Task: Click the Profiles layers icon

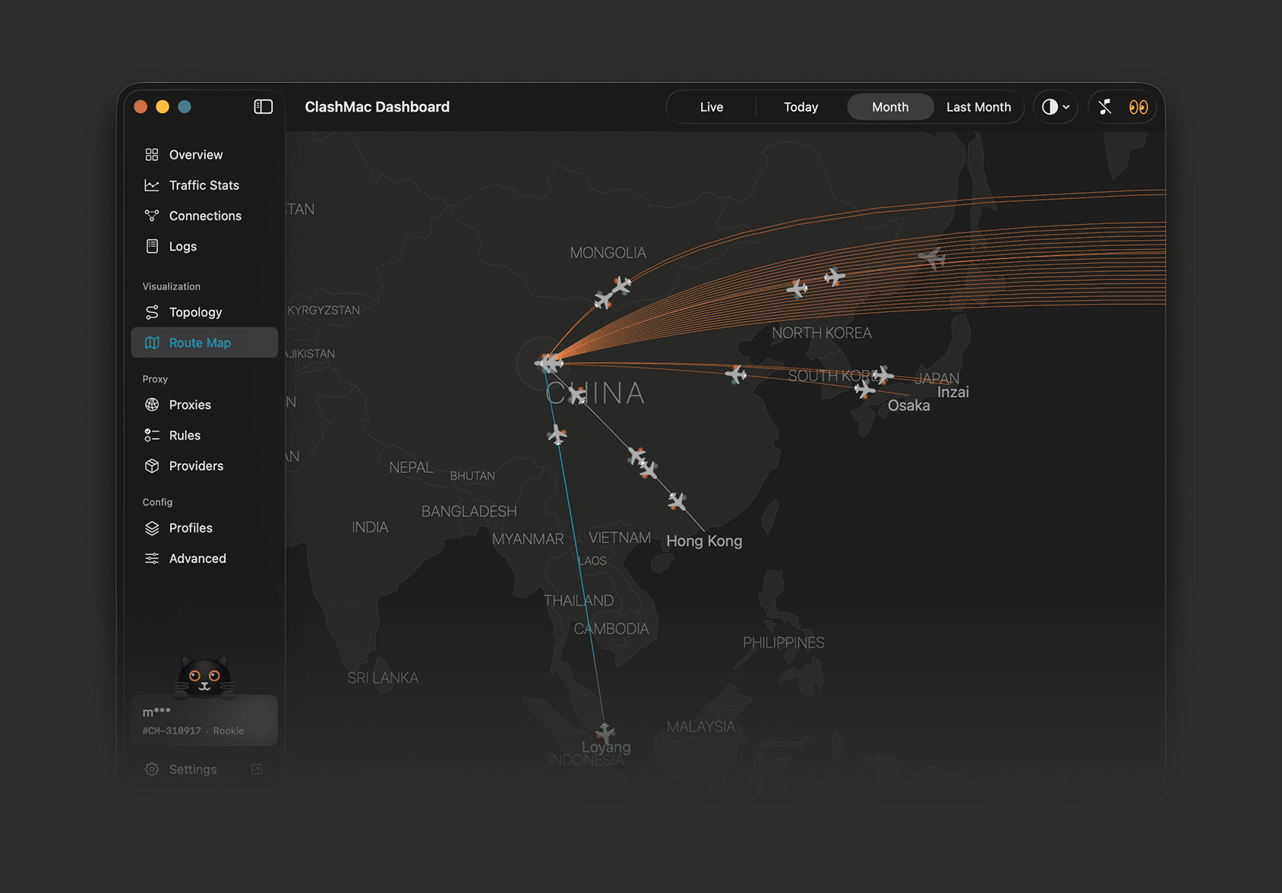Action: (152, 528)
